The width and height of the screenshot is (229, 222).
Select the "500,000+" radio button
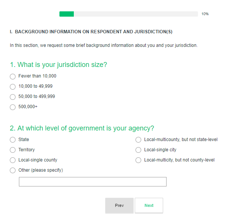[x=13, y=107]
